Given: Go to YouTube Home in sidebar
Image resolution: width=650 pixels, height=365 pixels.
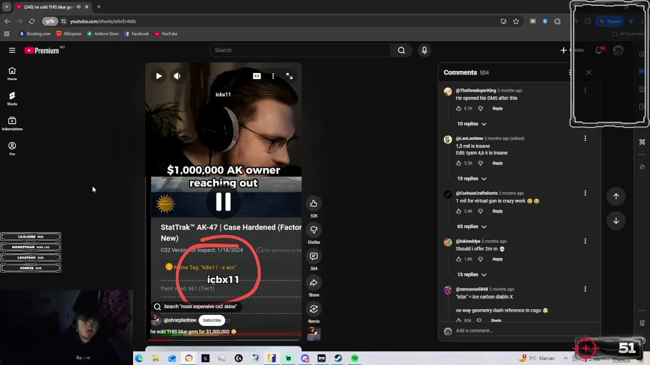Looking at the screenshot, I should click(x=12, y=74).
